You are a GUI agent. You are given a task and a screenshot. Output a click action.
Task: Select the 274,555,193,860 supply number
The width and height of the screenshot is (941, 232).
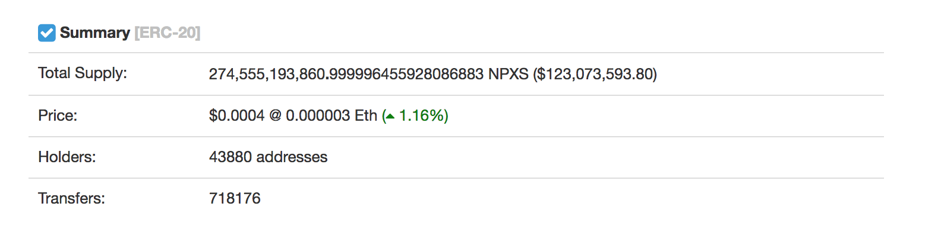pyautogui.click(x=267, y=74)
